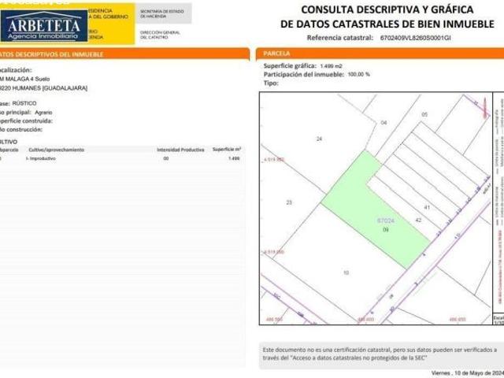
Task: Click the date 'Viernes, 10 de Mayo de 2024'
Action: tap(468, 373)
